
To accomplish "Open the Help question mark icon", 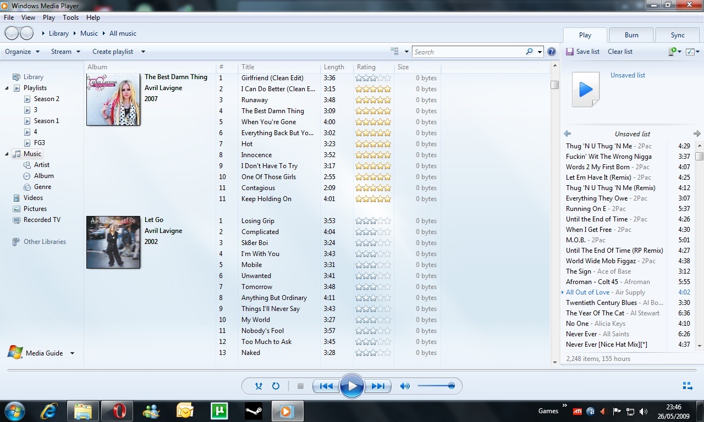I will pos(552,52).
